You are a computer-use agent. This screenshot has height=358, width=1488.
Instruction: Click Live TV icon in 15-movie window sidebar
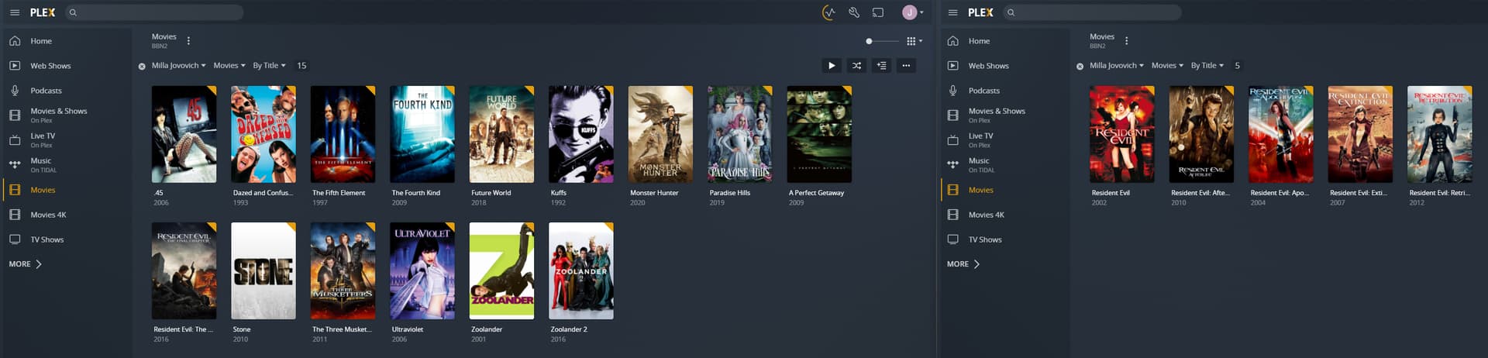(15, 140)
